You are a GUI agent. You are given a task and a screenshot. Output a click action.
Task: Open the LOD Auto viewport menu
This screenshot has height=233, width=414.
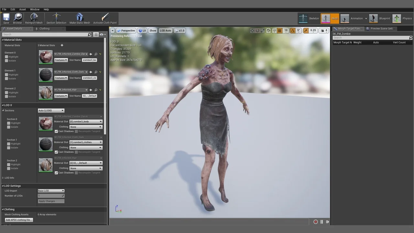165,31
